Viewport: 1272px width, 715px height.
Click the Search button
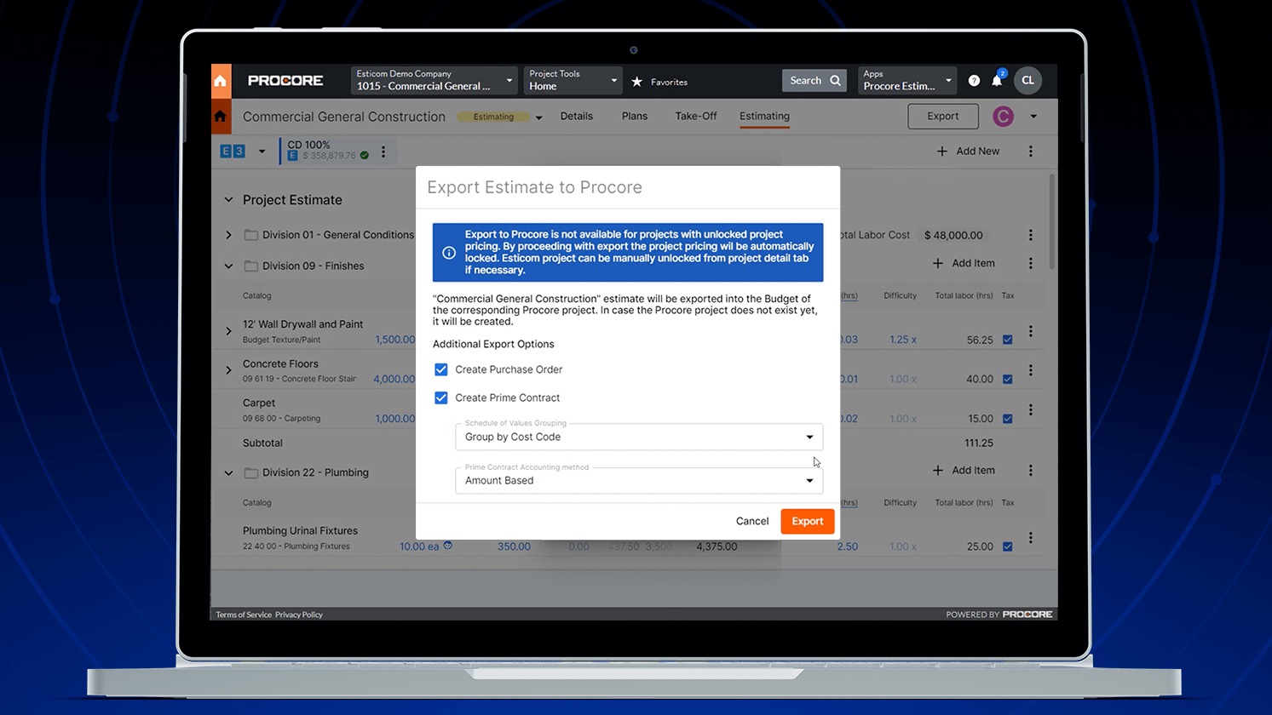pyautogui.click(x=814, y=81)
